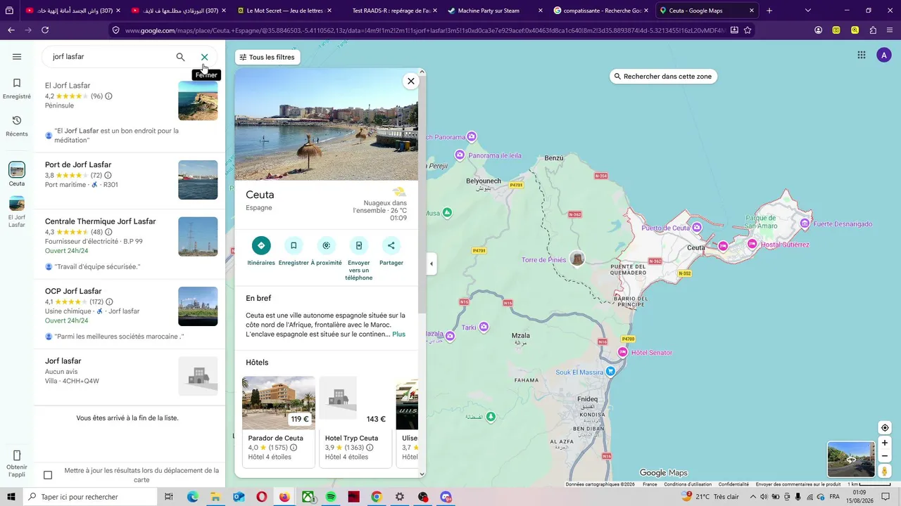Collapse the side panel with the arrow
Image resolution: width=901 pixels, height=506 pixels.
point(431,264)
